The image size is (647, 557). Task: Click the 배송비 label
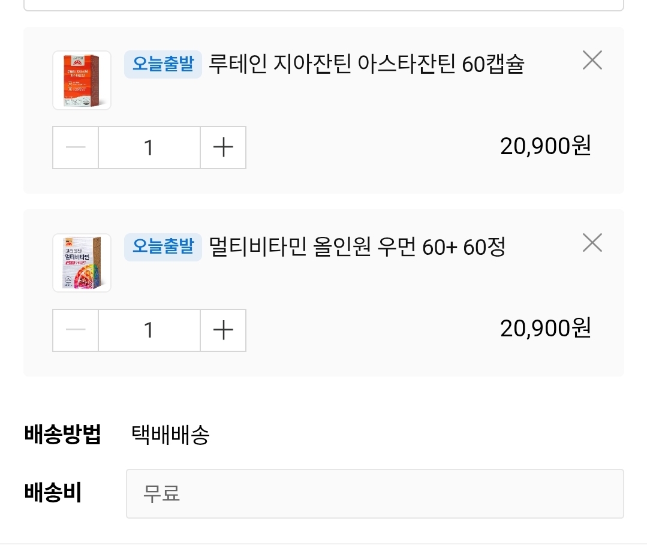tap(53, 492)
